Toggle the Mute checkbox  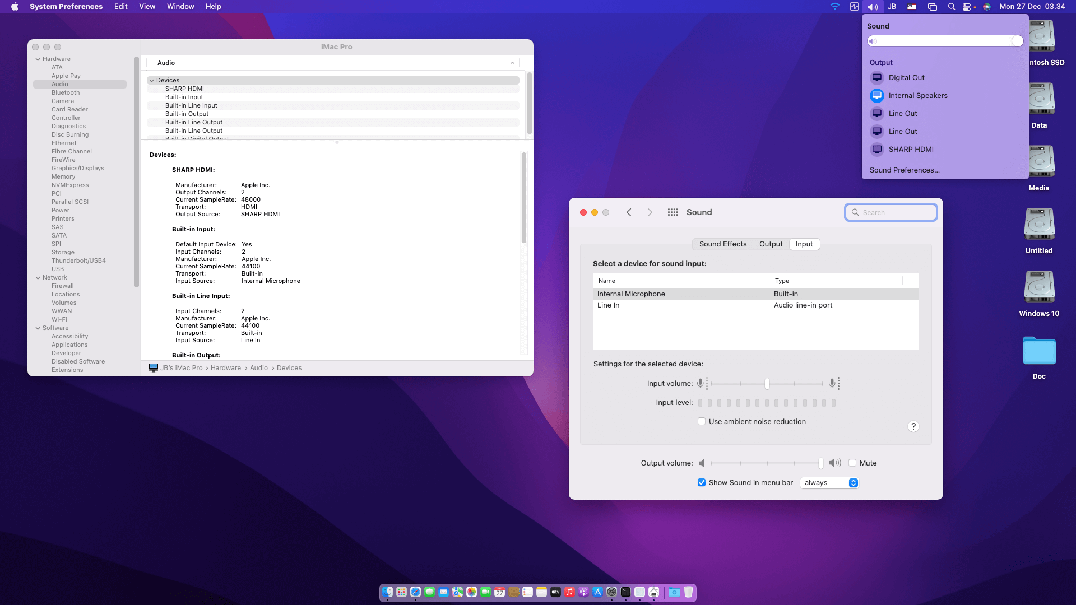pos(852,463)
